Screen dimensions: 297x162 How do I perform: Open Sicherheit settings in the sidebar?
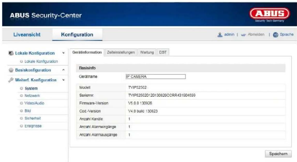33,119
